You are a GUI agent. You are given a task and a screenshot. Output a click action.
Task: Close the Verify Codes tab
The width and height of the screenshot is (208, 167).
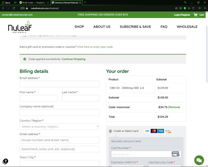[48, 3]
